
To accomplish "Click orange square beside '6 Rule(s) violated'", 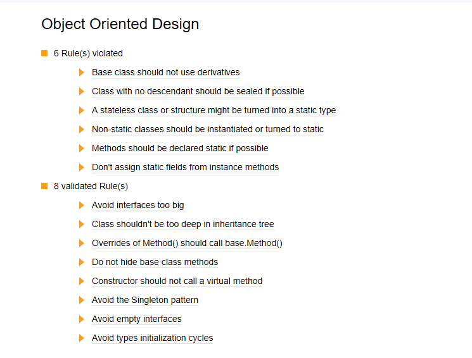I will [44, 53].
